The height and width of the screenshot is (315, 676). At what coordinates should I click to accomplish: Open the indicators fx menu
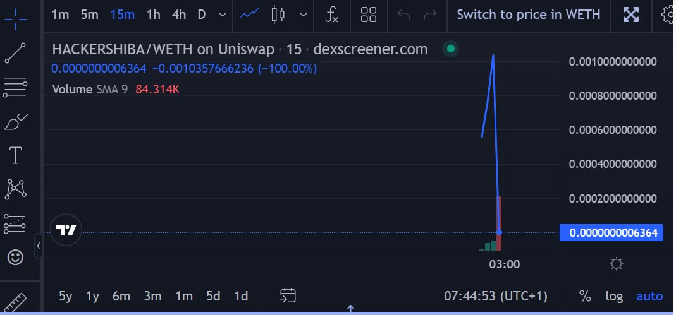(331, 15)
